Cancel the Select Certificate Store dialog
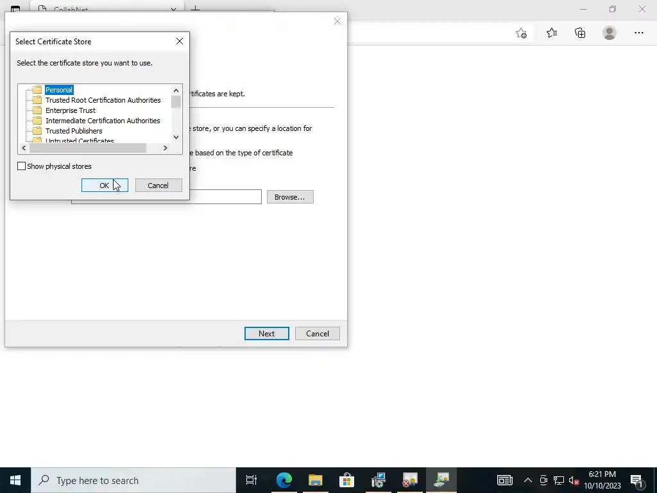 (158, 186)
